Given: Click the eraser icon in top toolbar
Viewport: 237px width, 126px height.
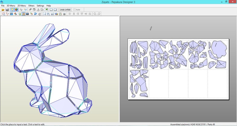Looking at the screenshot, I should coord(30,10).
